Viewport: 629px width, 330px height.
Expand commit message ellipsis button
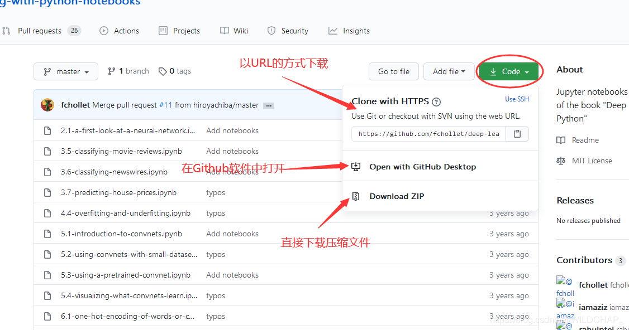269,106
